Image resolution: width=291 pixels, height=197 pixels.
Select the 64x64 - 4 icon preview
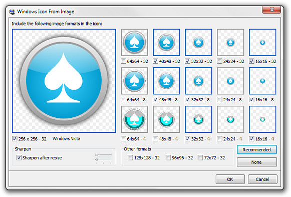(x=135, y=119)
